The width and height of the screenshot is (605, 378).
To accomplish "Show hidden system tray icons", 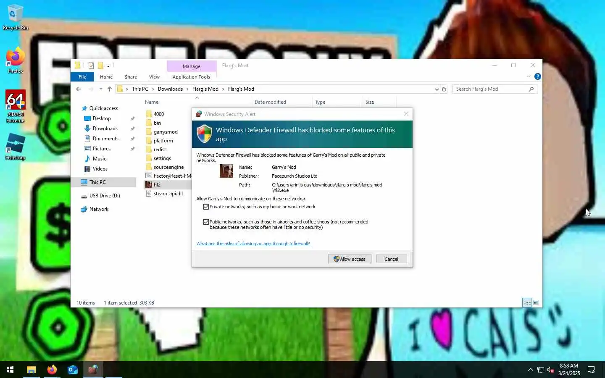I will (x=530, y=370).
